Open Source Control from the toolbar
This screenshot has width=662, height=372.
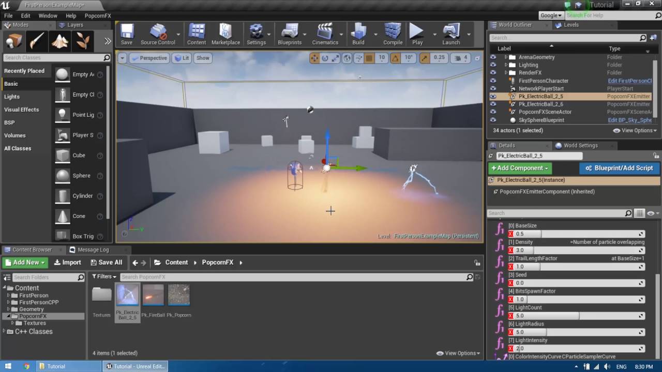coord(158,34)
